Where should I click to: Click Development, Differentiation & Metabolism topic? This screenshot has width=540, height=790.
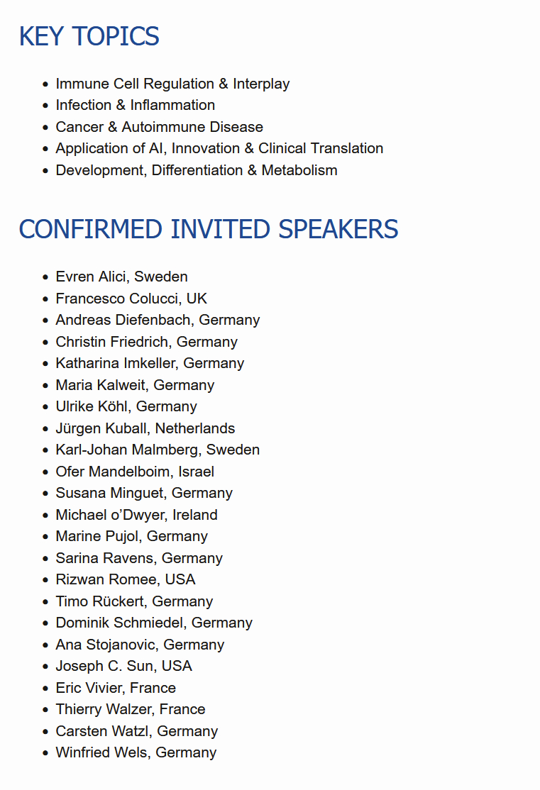(196, 170)
